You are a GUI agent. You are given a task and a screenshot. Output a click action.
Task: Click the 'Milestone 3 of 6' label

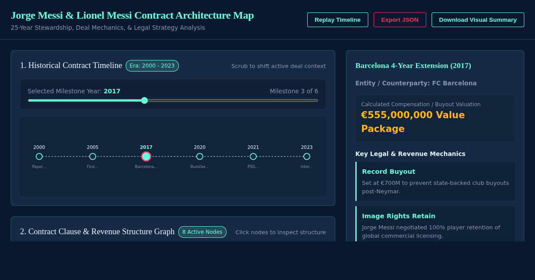tap(294, 91)
